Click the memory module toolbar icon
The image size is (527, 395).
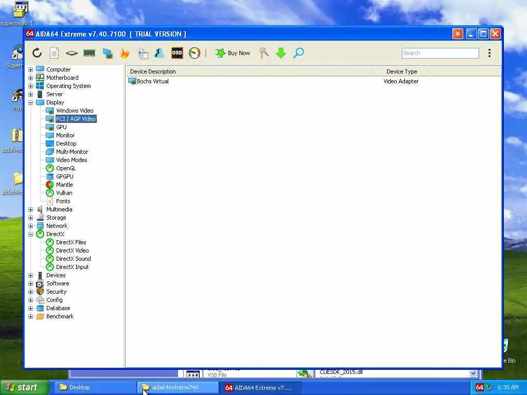point(89,53)
